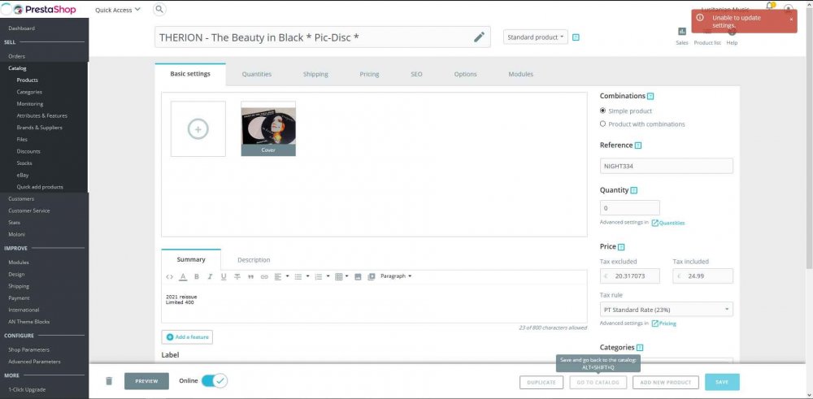Switch to the SEO tab
The width and height of the screenshot is (813, 399).
416,74
